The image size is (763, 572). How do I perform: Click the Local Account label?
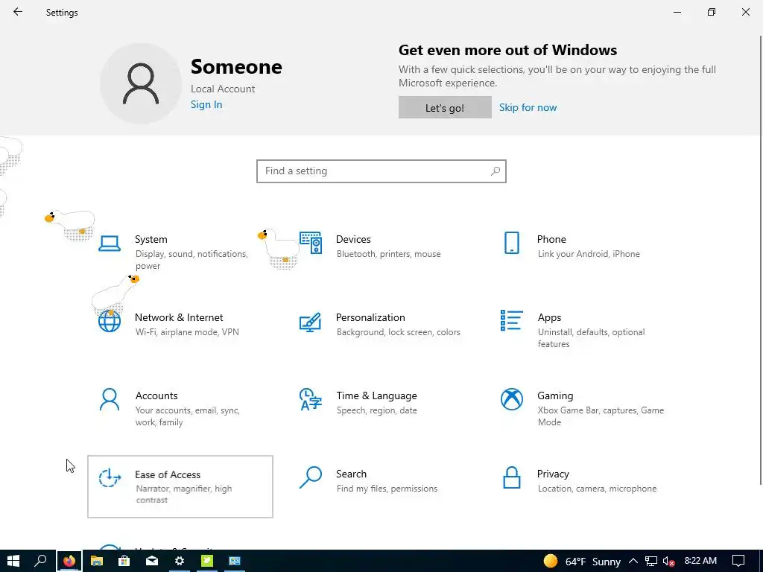222,89
